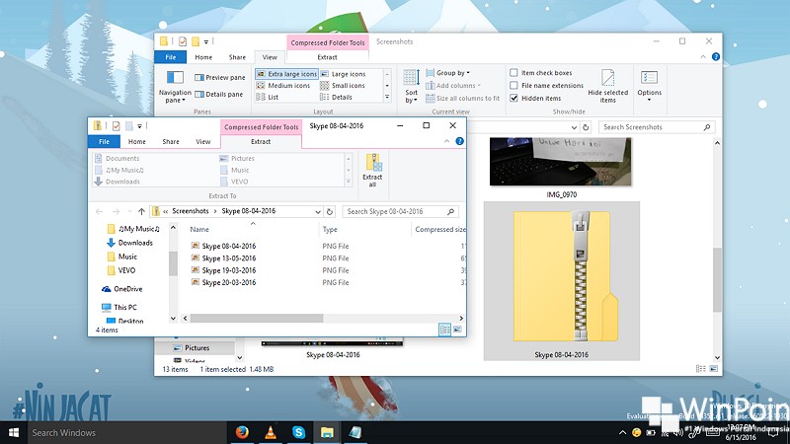The image size is (790, 444).
Task: Sort files by Name column
Action: pos(199,230)
